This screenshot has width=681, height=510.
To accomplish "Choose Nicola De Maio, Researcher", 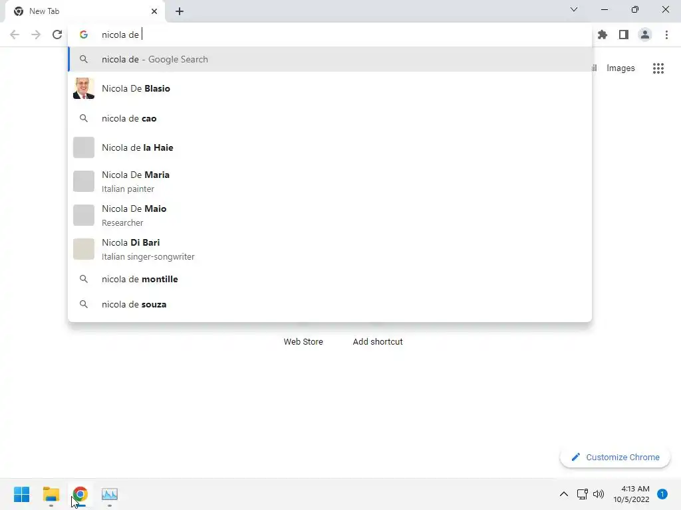I will pyautogui.click(x=330, y=215).
